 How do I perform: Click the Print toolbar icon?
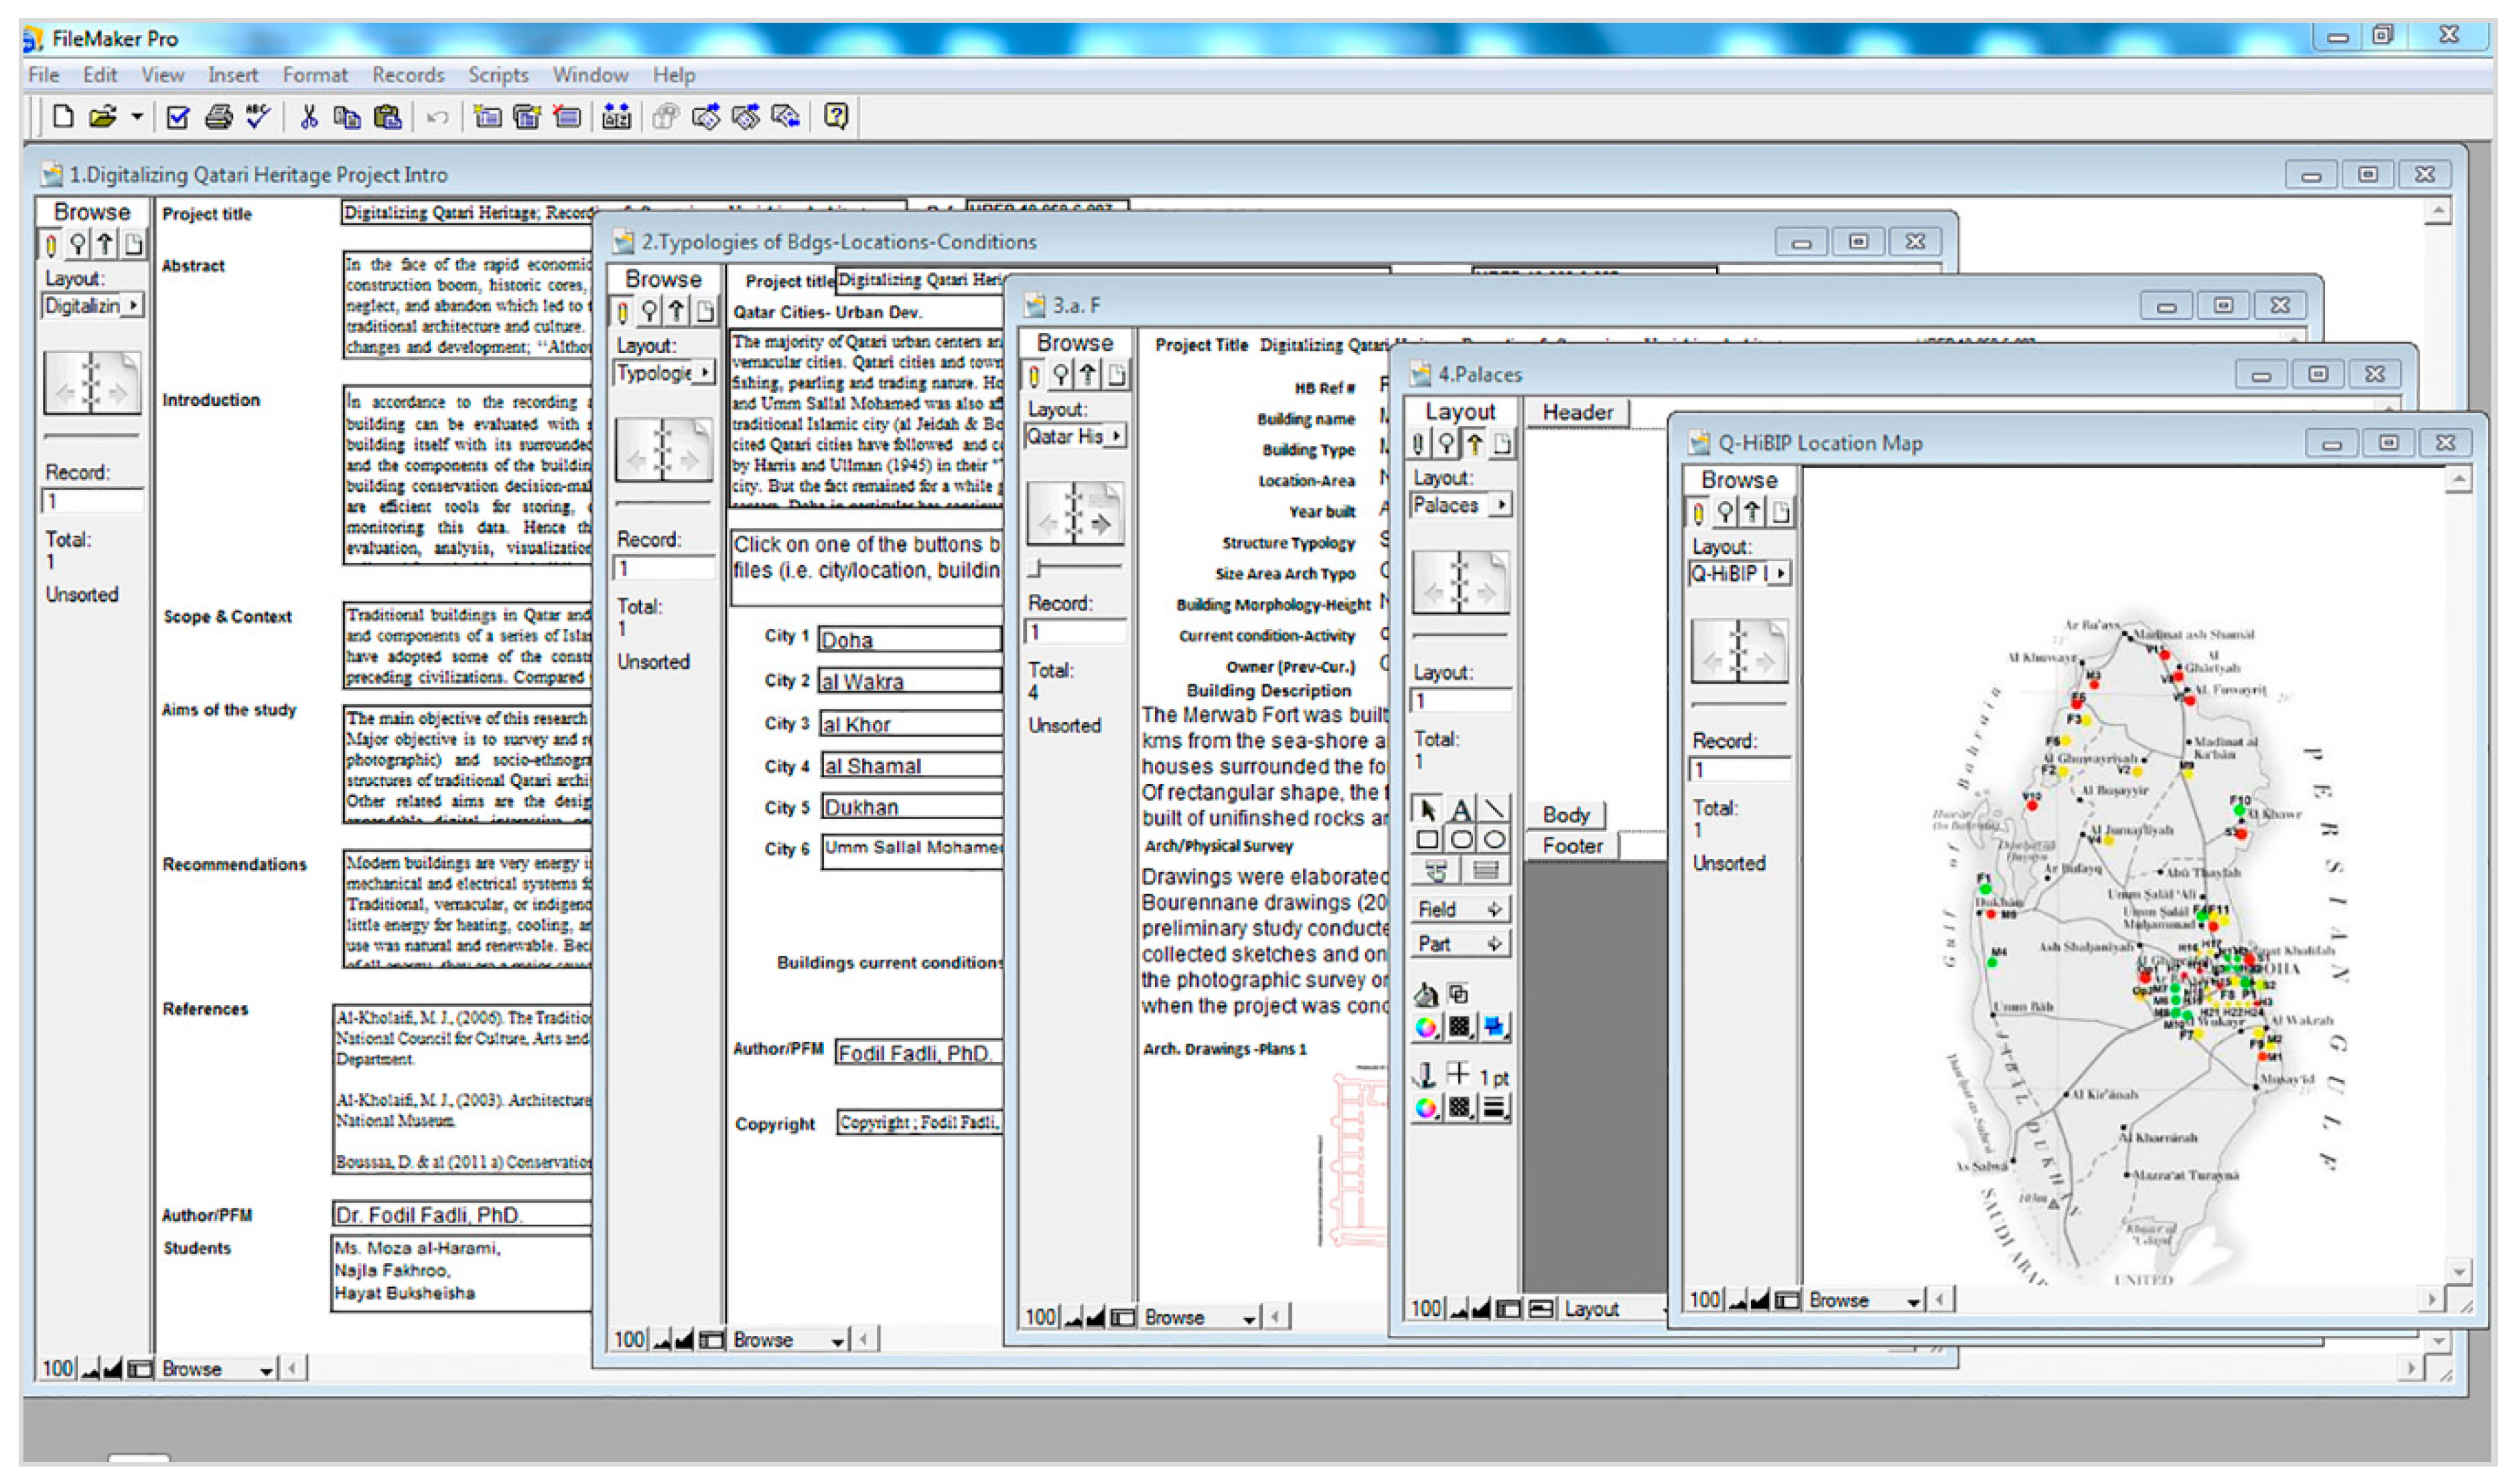point(218,117)
